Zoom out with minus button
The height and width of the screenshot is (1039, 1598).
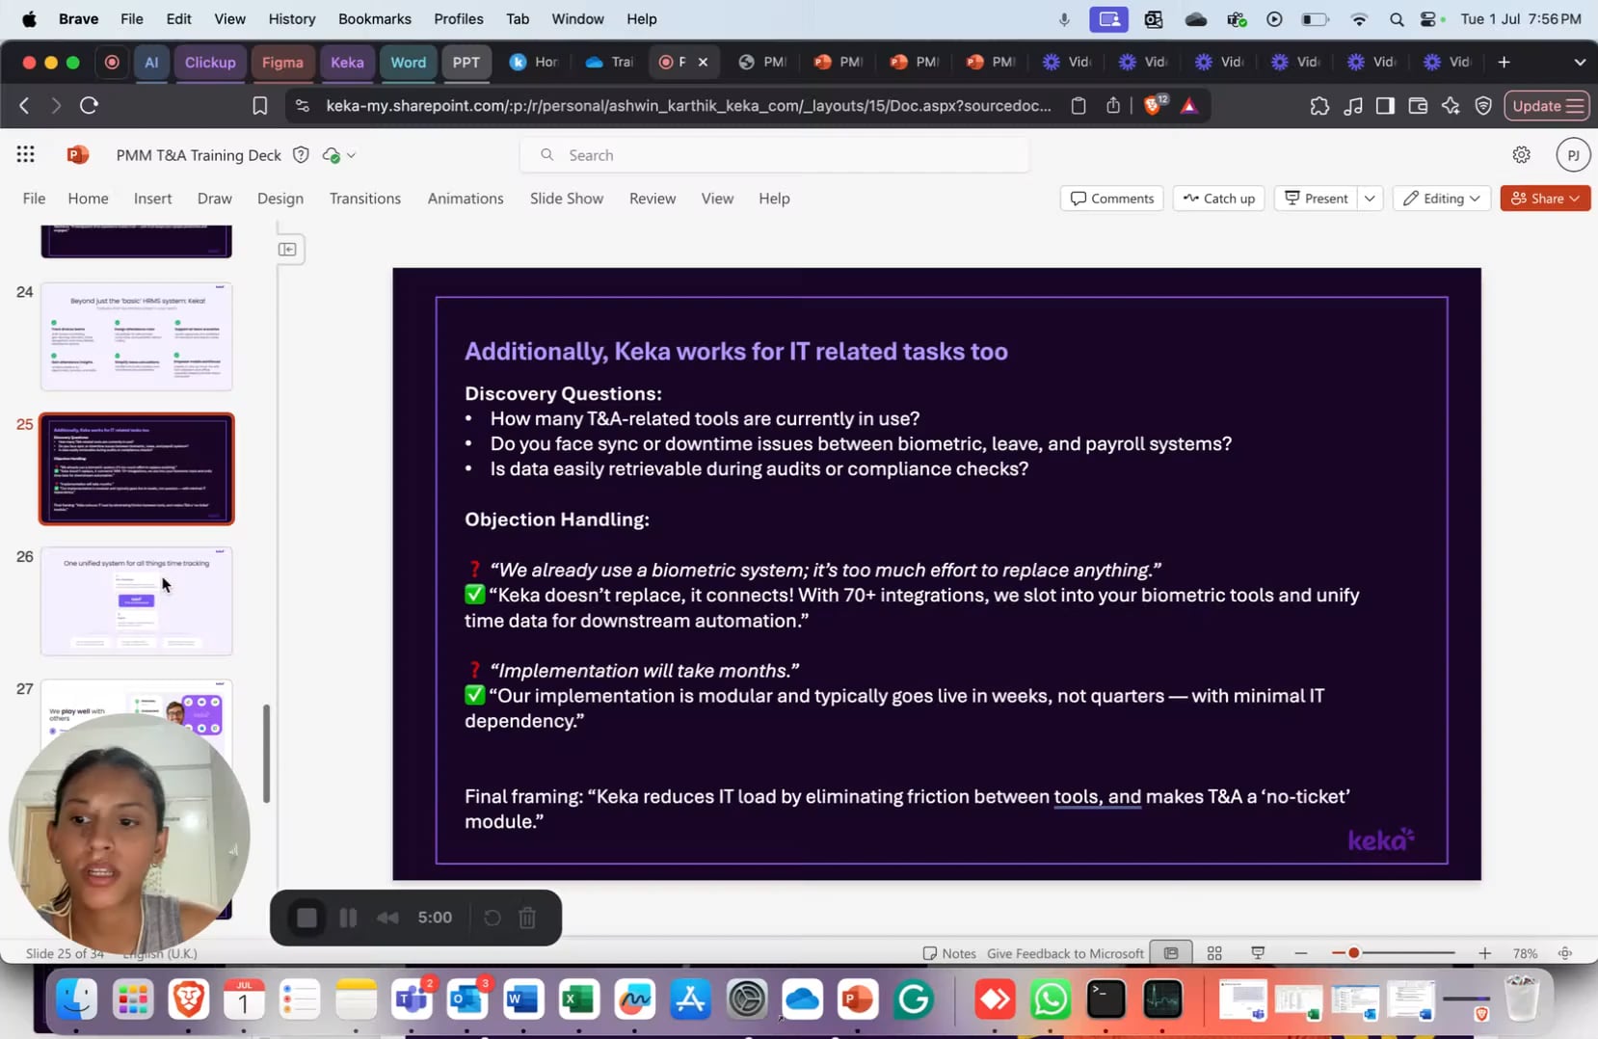click(x=1300, y=953)
